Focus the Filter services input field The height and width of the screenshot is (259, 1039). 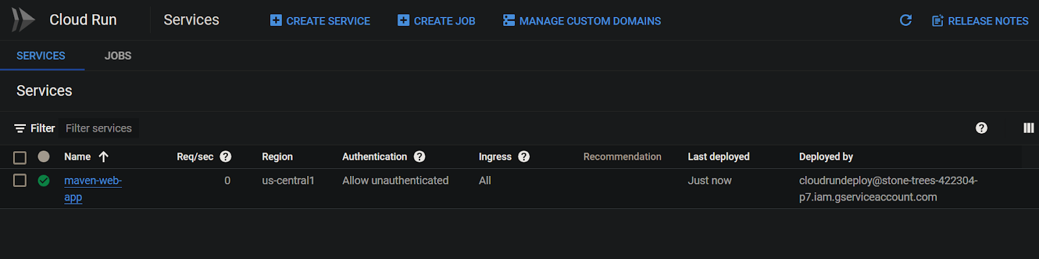[101, 129]
